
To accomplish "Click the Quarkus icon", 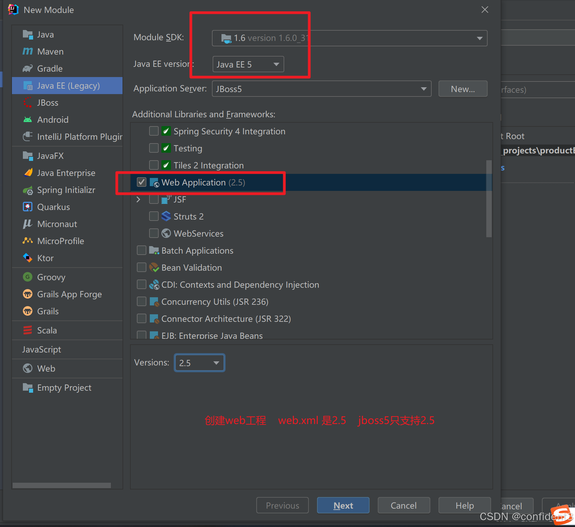I will pos(28,207).
